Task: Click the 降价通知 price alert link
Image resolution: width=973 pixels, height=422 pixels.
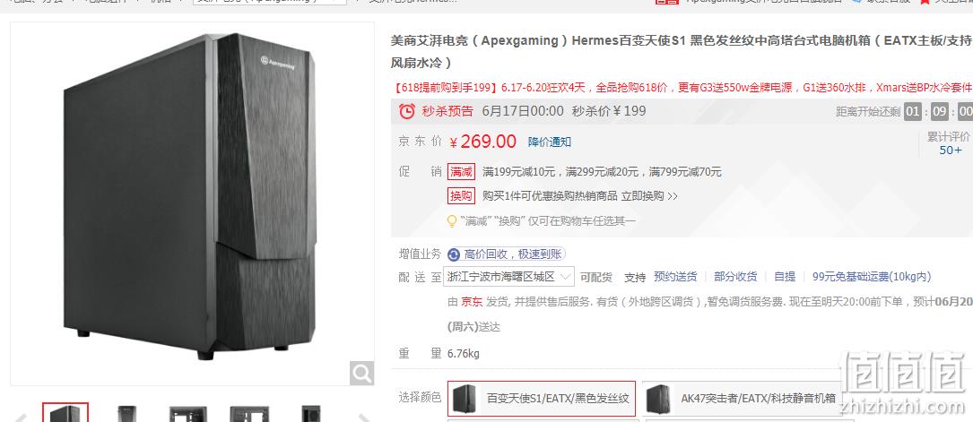Action: pyautogui.click(x=550, y=142)
